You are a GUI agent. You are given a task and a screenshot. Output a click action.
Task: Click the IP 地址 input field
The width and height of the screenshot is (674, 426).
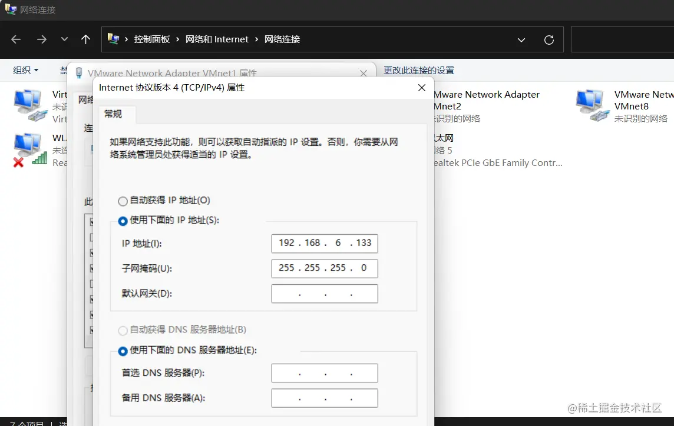click(325, 244)
